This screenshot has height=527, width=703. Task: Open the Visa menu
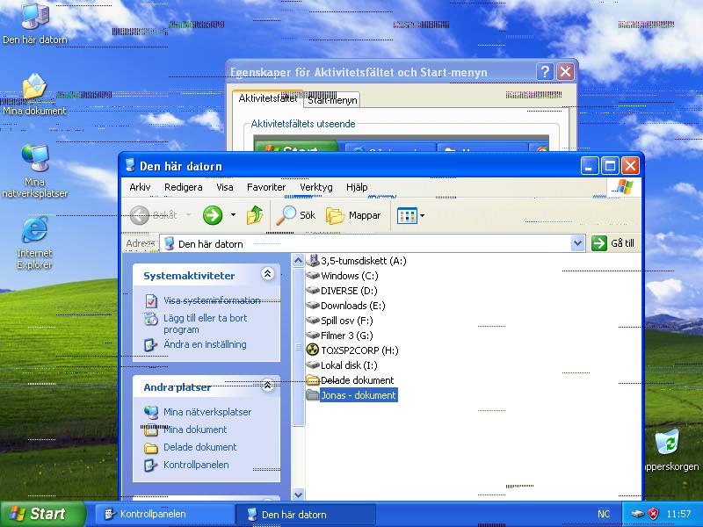(225, 187)
